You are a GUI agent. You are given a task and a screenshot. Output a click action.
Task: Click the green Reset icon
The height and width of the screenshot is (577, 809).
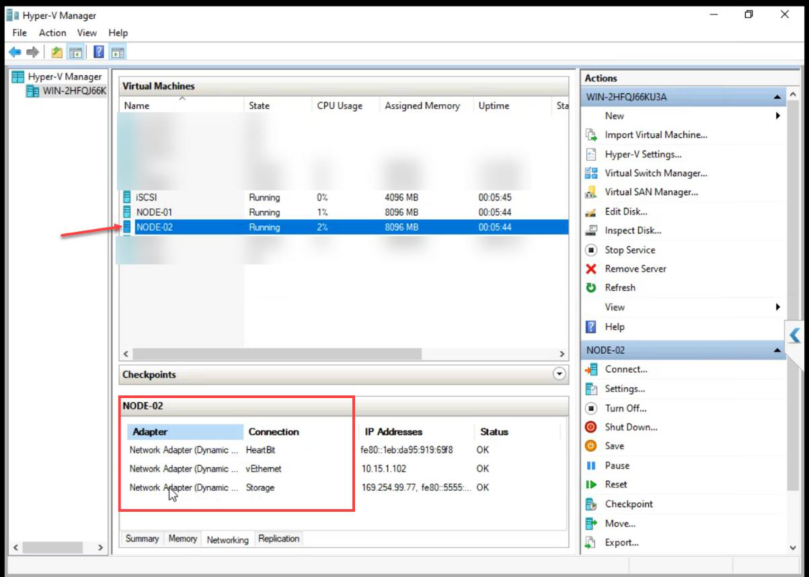591,484
